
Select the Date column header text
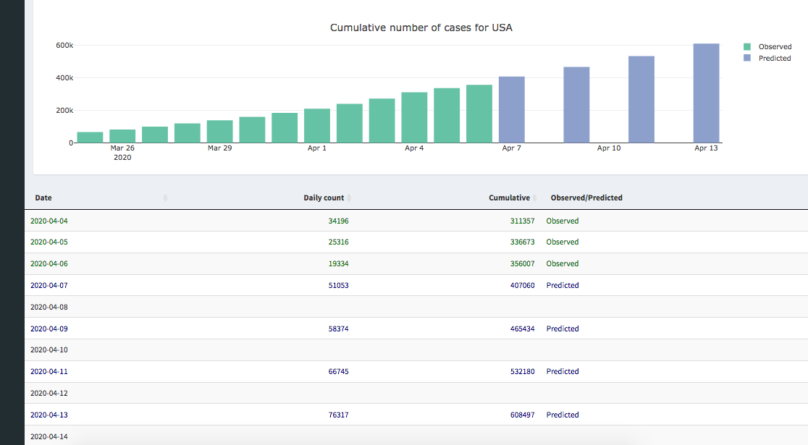pos(43,198)
